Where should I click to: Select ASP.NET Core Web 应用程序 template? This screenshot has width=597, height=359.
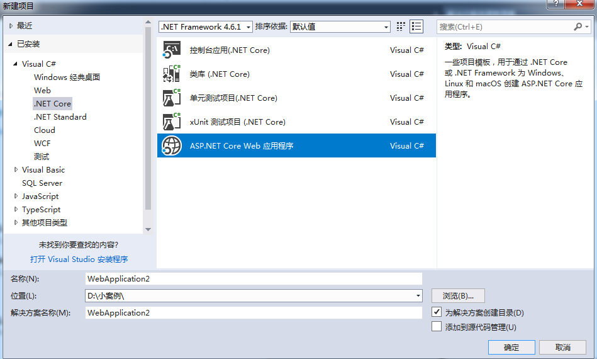[x=296, y=145]
